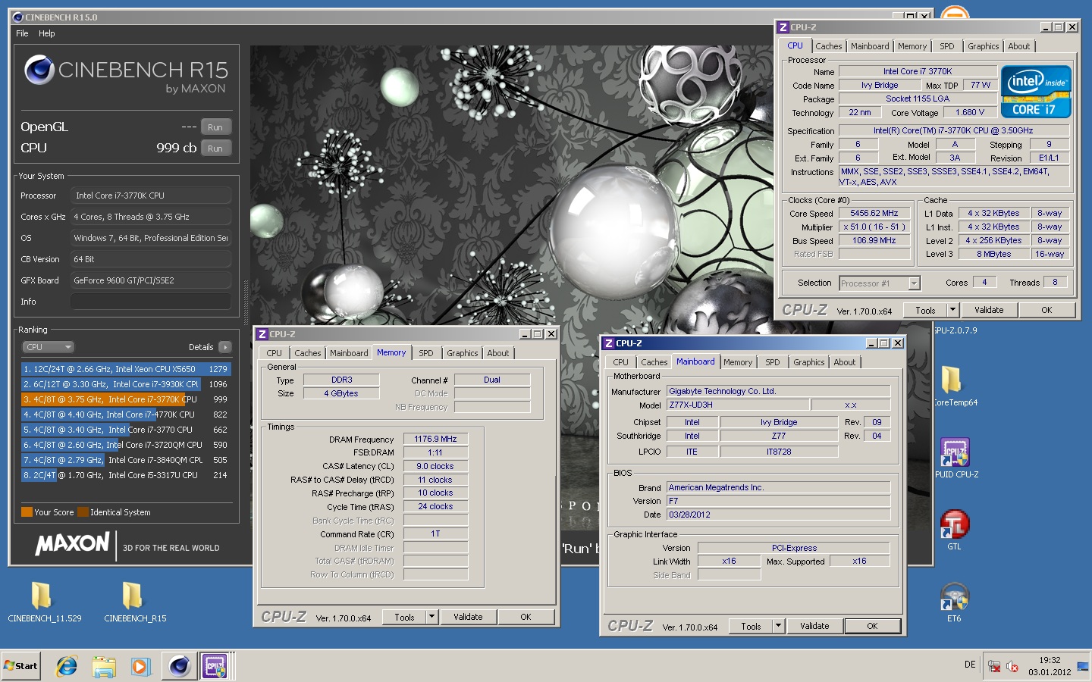The image size is (1092, 682).
Task: Click the Gigabyte Technology manufacturer field
Action: click(778, 391)
